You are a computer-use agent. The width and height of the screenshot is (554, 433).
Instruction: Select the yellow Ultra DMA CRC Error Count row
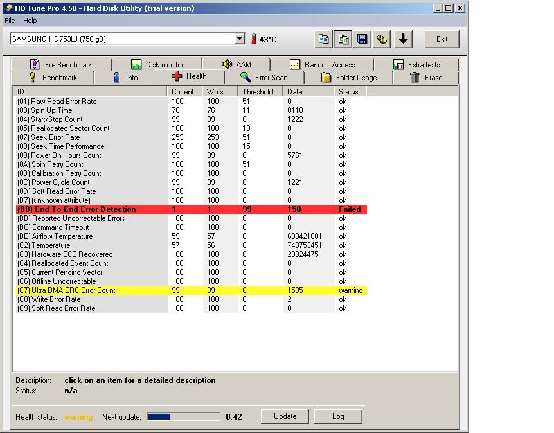pos(192,290)
